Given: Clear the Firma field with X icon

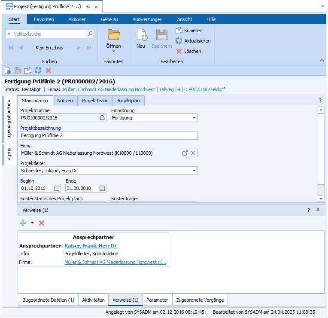Looking at the screenshot, I should [193, 153].
